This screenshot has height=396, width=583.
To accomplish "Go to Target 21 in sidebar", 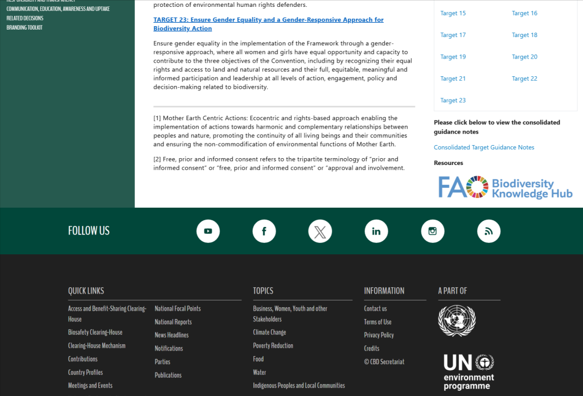I will coord(453,79).
